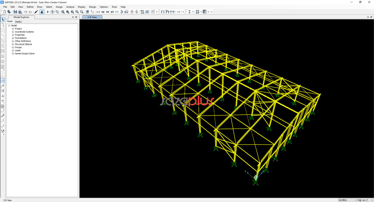Click the Redo arrow
The image size is (374, 202).
pos(30,12)
